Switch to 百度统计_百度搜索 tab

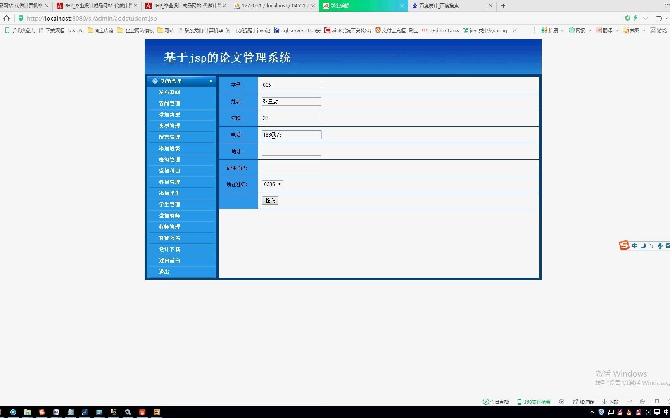(452, 6)
